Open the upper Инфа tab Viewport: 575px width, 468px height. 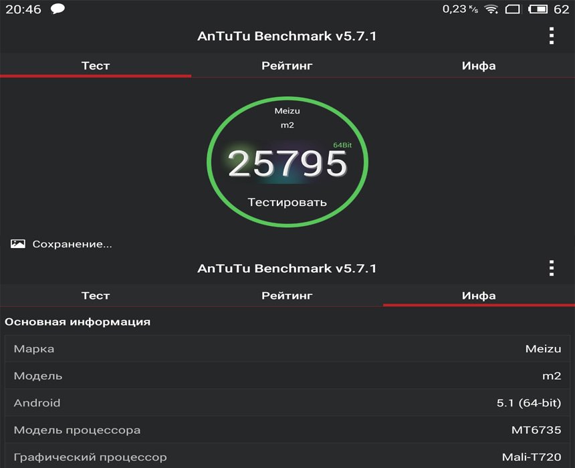click(479, 66)
